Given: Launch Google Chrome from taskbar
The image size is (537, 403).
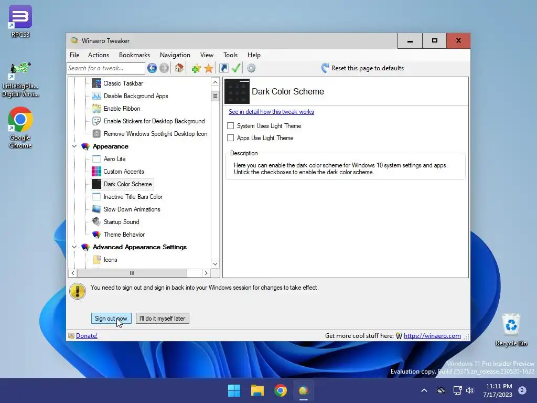Looking at the screenshot, I should pyautogui.click(x=281, y=390).
